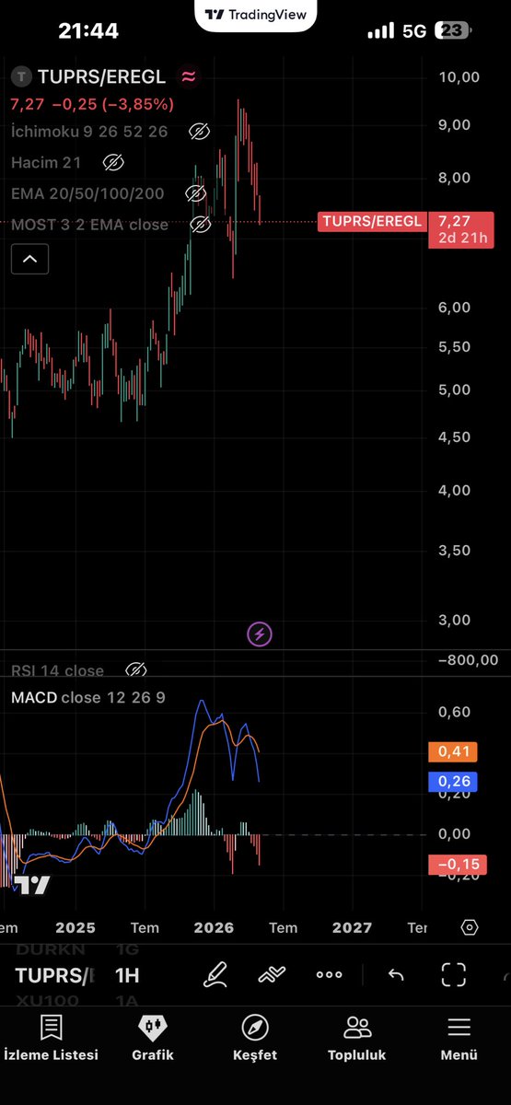The width and height of the screenshot is (511, 1105).
Task: Open chart settings gear on time axis
Action: tap(470, 927)
